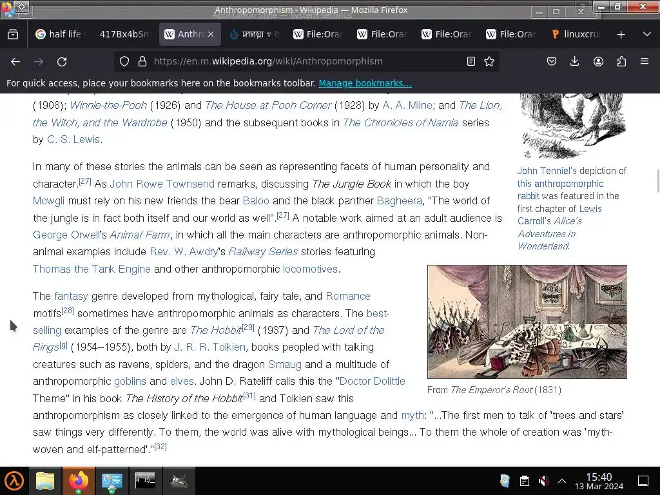
Task: Open the Thomas the Tank Engine link
Action: pyautogui.click(x=92, y=269)
